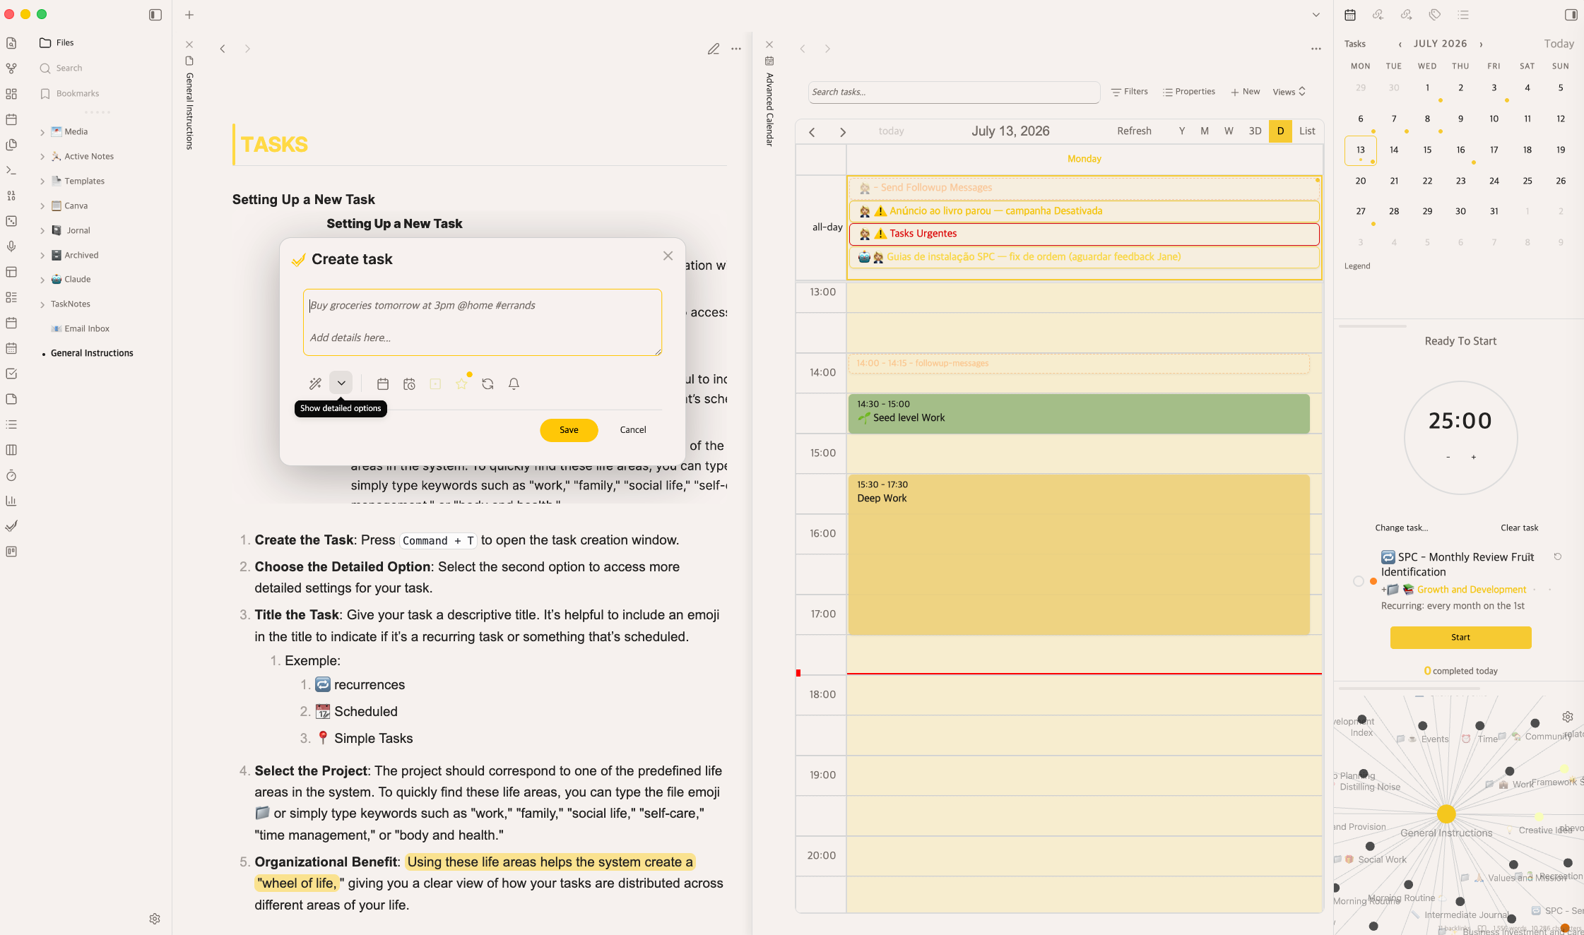1584x935 pixels.
Task: Expand the Jornal folder
Action: 42,231
